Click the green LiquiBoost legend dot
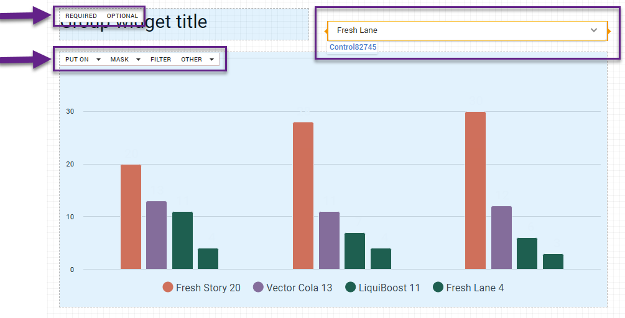The image size is (625, 318). coord(350,287)
